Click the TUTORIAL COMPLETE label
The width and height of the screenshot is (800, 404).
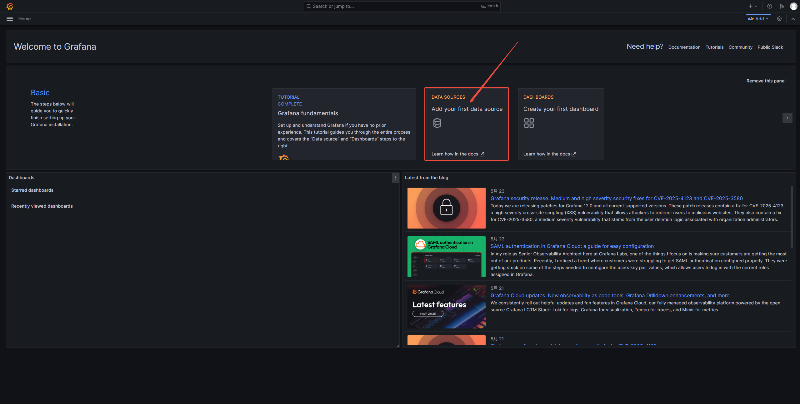289,101
